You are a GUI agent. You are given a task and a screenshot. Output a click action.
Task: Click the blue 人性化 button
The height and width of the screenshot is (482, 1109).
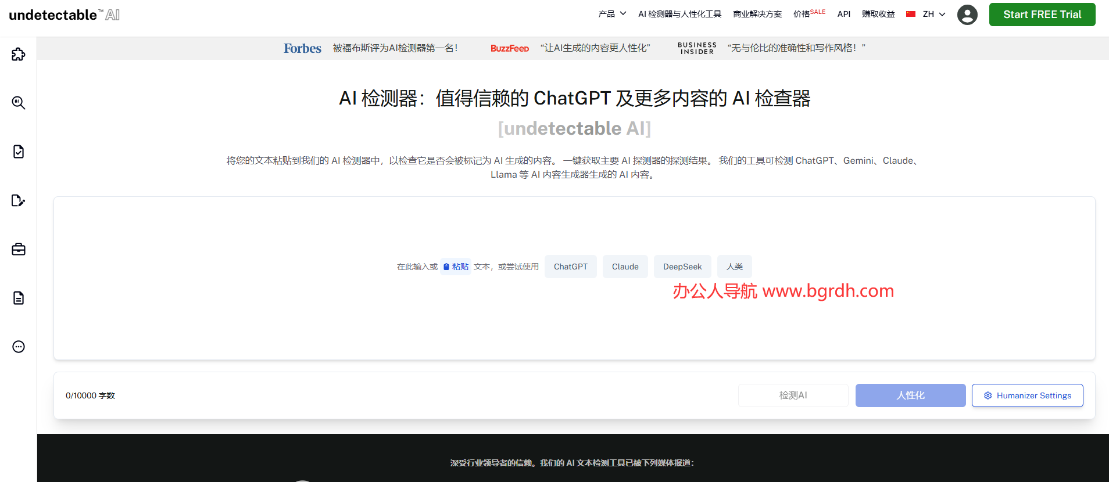tap(910, 395)
